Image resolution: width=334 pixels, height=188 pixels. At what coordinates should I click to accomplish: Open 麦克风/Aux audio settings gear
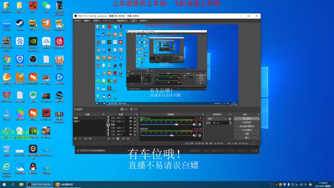(x=200, y=124)
